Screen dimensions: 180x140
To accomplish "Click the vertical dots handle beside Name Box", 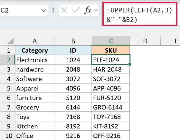I will (x=53, y=10).
